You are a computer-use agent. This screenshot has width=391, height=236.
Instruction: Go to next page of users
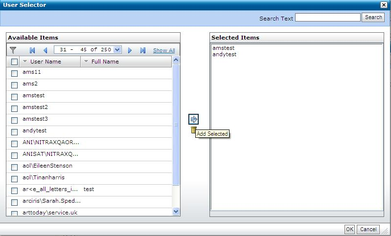point(130,50)
